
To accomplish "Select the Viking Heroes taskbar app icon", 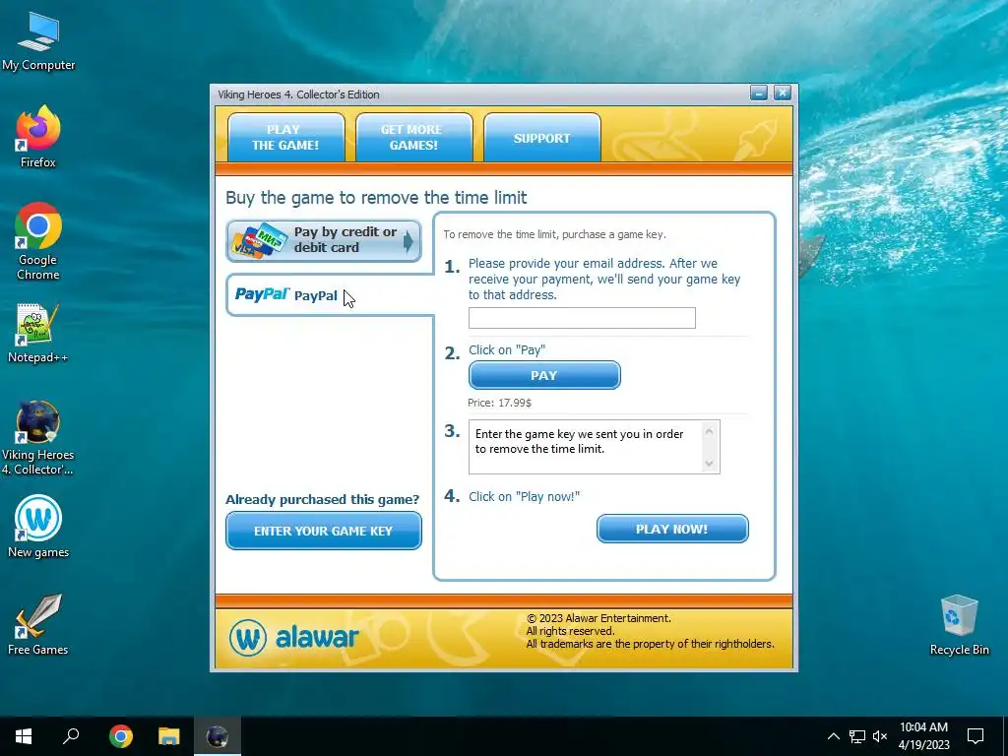I will (218, 736).
